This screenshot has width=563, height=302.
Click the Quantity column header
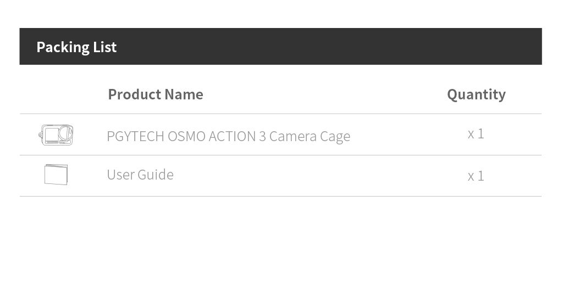click(476, 94)
